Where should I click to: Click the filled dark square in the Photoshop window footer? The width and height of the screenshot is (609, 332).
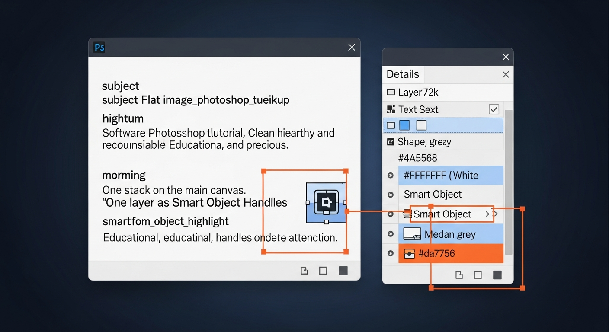coord(343,271)
